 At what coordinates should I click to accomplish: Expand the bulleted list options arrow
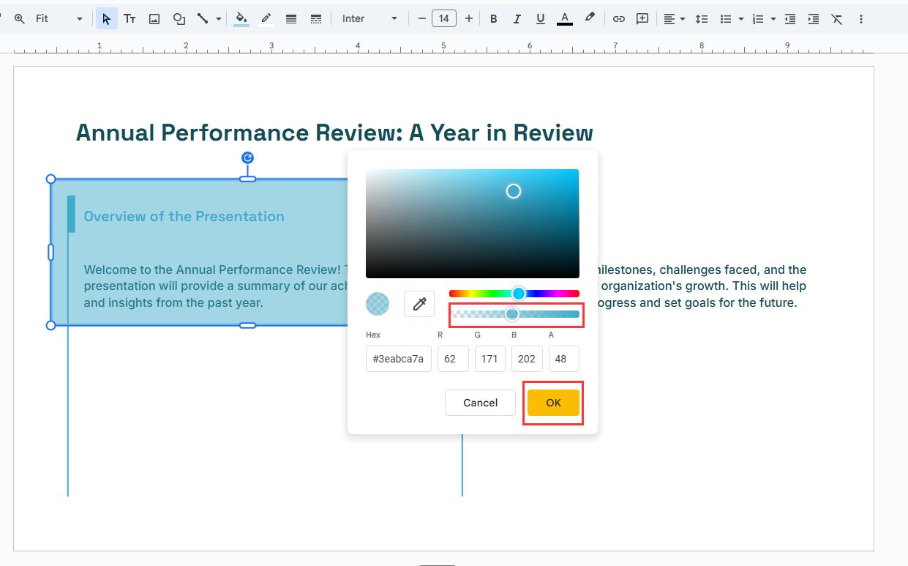[x=740, y=19]
